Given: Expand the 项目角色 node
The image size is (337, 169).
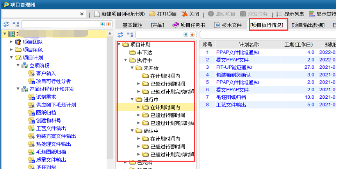Looking at the screenshot, I should [11, 50].
